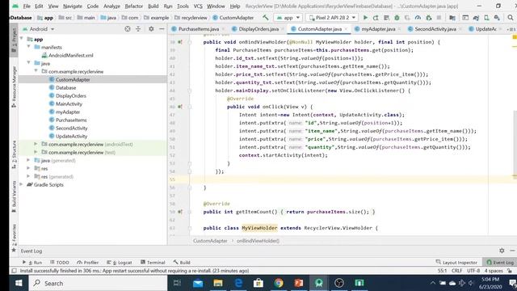Image resolution: width=517 pixels, height=291 pixels.
Task: Toggle the Event Log tool window button
Action: point(500,262)
